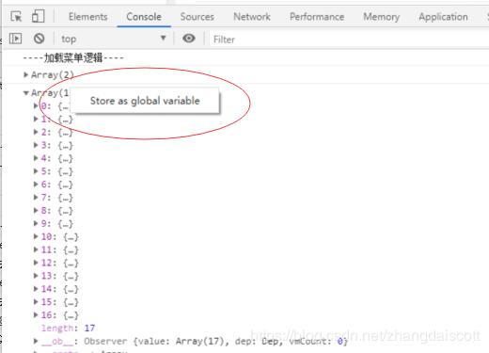Show console sidebar icon
The width and height of the screenshot is (489, 353).
[x=15, y=39]
